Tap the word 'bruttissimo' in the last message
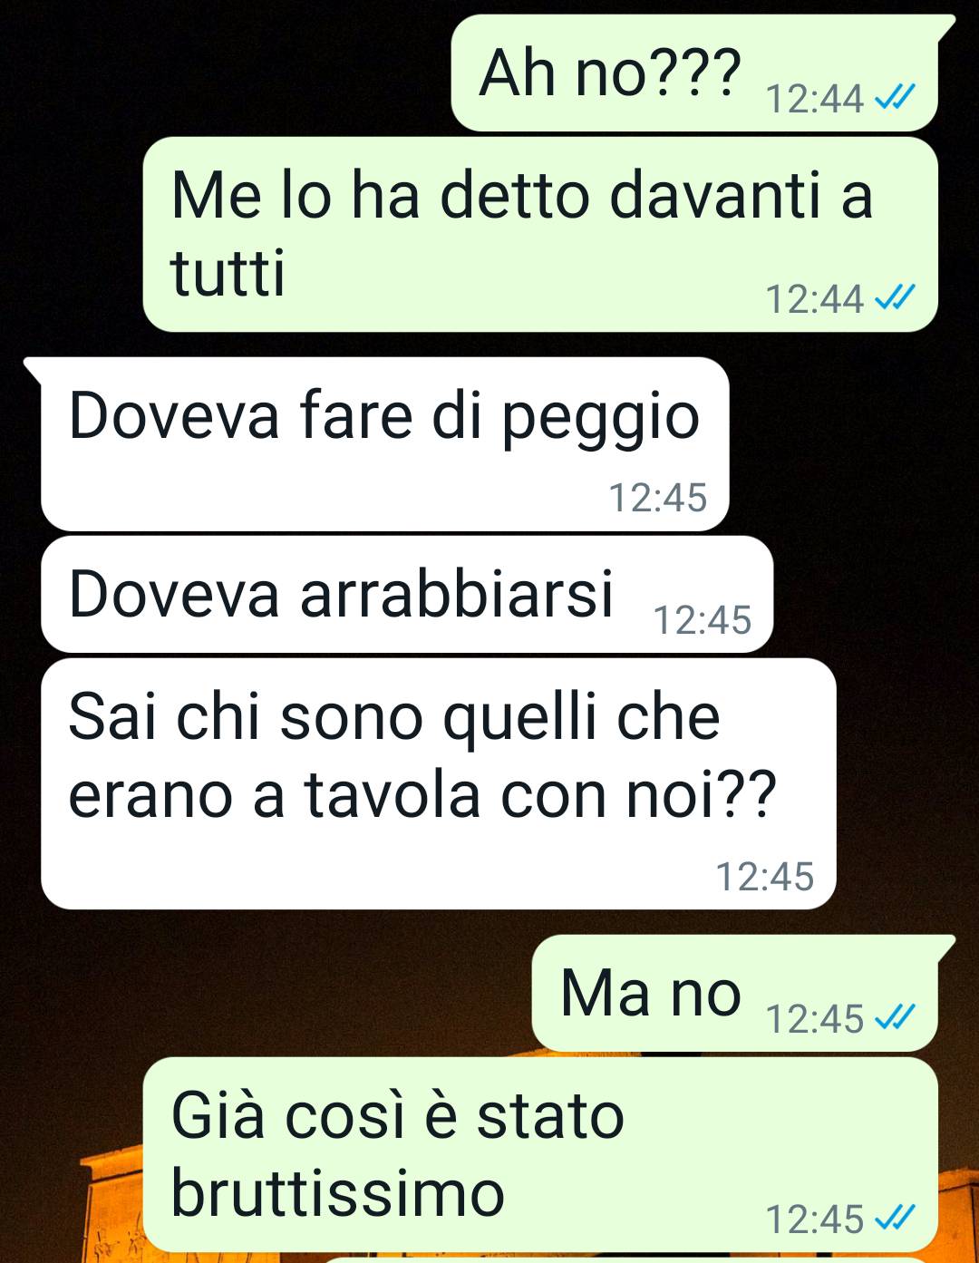Viewport: 979px width, 1263px height. [x=337, y=1193]
